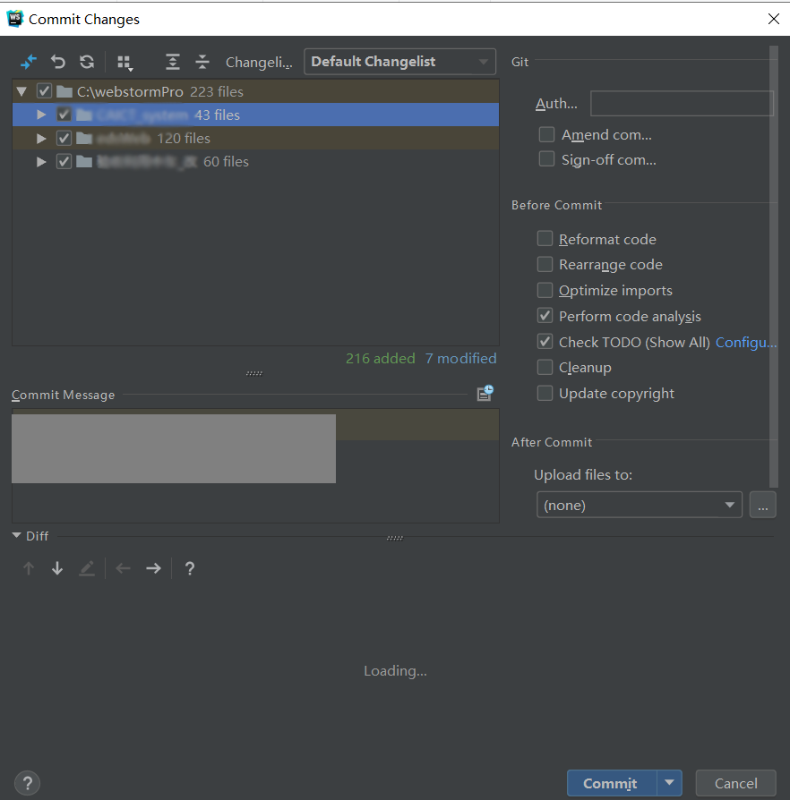Click the Revert (rollback) toolbar icon
Image resolution: width=790 pixels, height=800 pixels.
pos(57,62)
